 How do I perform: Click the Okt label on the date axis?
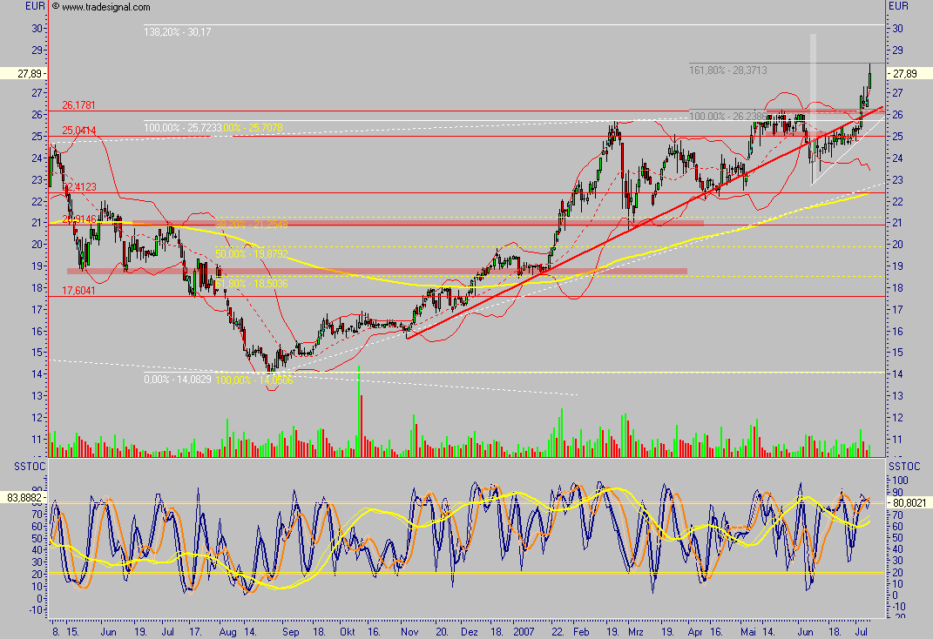(348, 631)
